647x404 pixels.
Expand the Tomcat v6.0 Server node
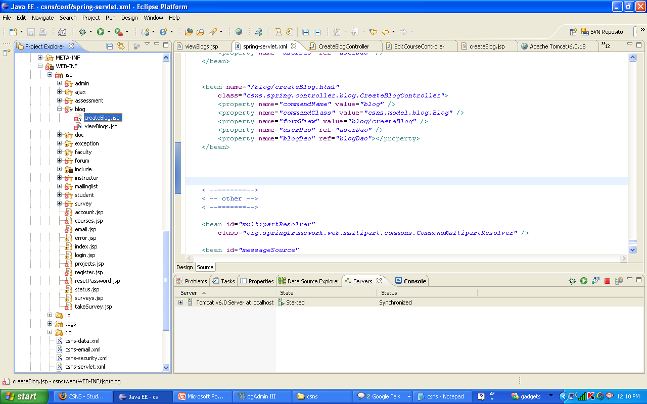(180, 302)
